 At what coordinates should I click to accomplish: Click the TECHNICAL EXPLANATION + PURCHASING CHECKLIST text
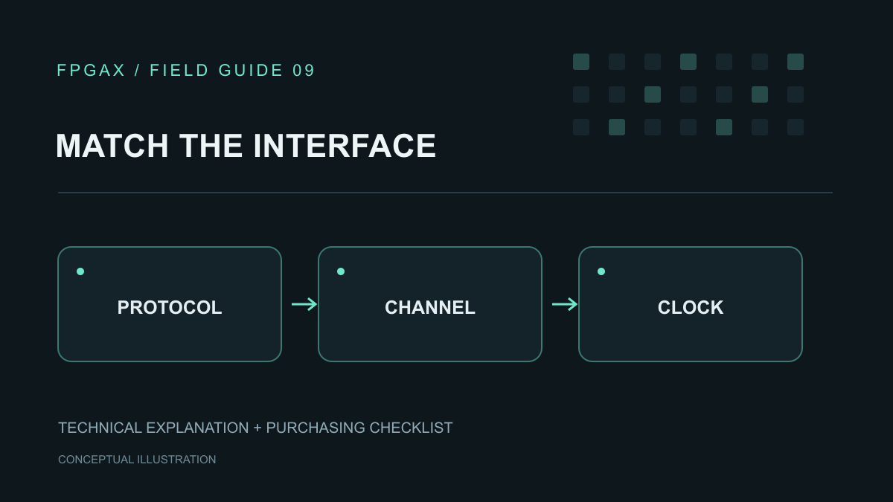(x=255, y=428)
